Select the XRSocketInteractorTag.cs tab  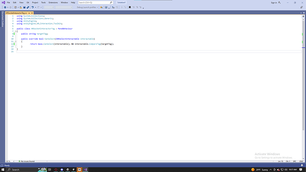(x=16, y=13)
